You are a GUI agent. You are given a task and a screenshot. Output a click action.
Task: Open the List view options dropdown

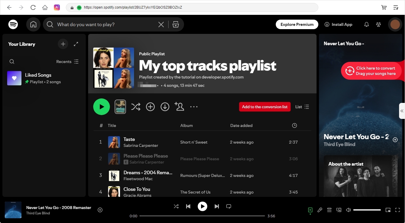tap(302, 107)
